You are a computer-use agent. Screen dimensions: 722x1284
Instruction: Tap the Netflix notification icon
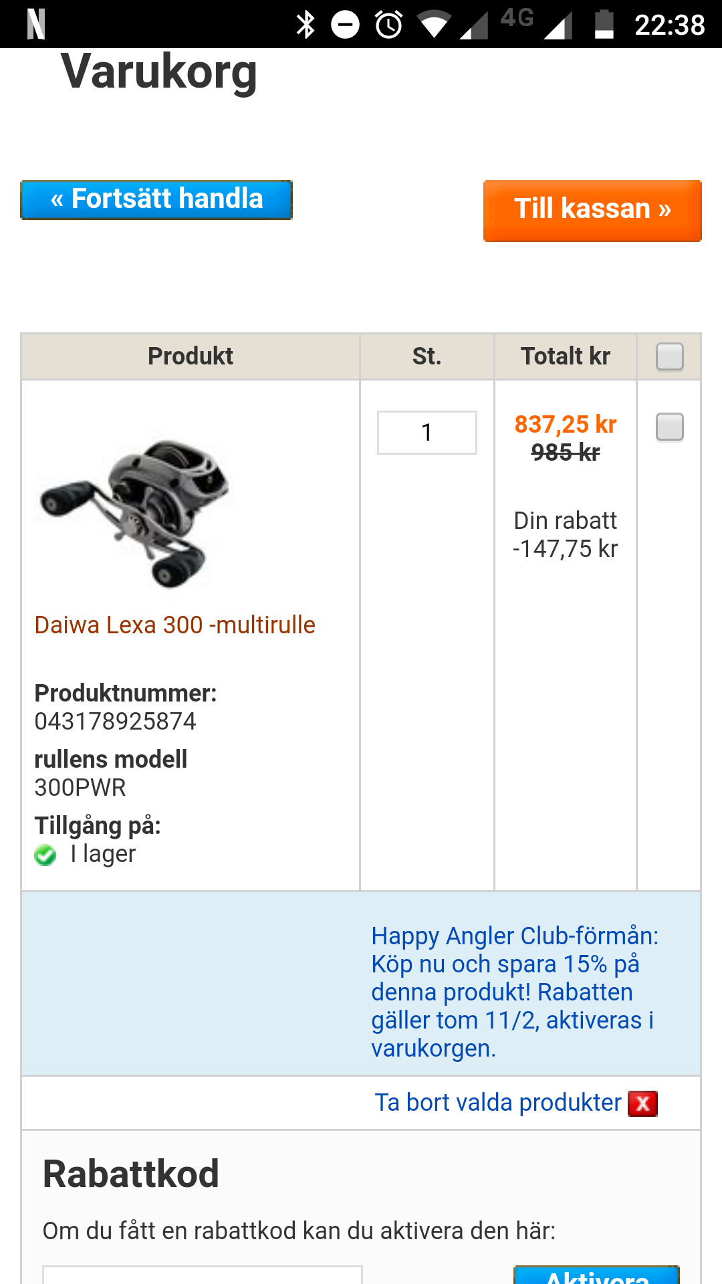click(36, 24)
